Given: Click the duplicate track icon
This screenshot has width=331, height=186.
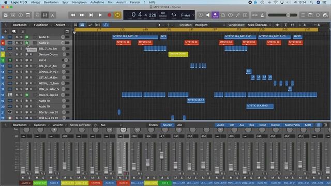Looking at the screenshot, I should [x=14, y=32].
